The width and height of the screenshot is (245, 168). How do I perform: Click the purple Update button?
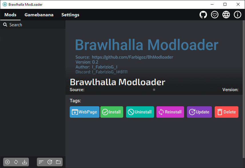tap(199, 112)
